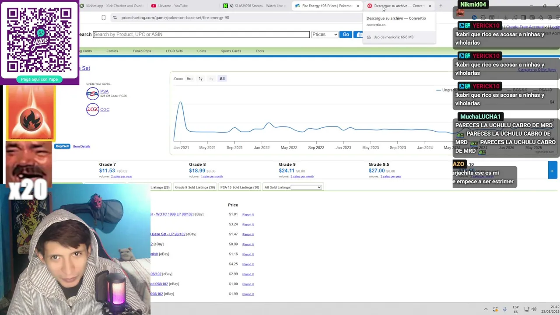The image size is (560, 315).
Task: Switch to SLASH096 Stream tab
Action: coord(255,6)
